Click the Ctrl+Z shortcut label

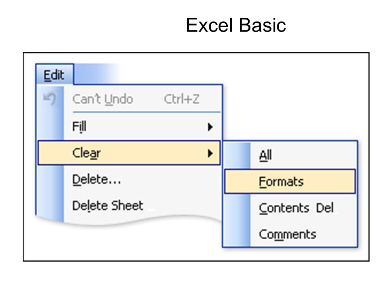182,99
